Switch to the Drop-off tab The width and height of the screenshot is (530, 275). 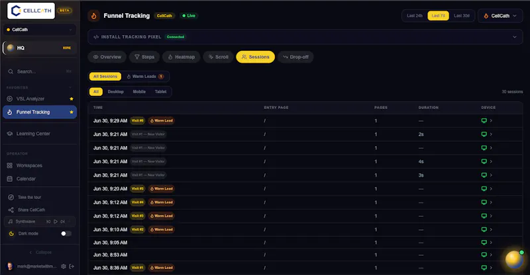tap(295, 57)
